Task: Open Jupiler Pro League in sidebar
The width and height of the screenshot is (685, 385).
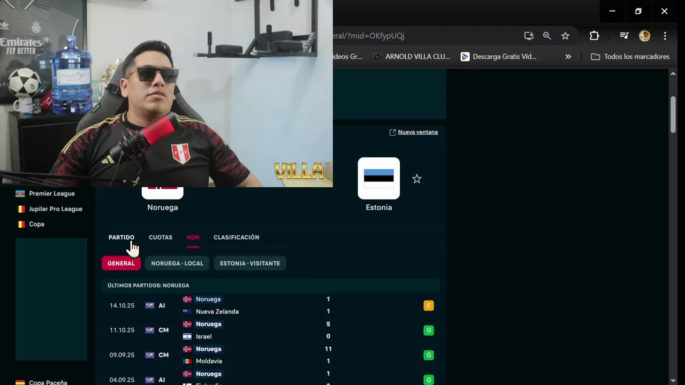Action: (56, 209)
